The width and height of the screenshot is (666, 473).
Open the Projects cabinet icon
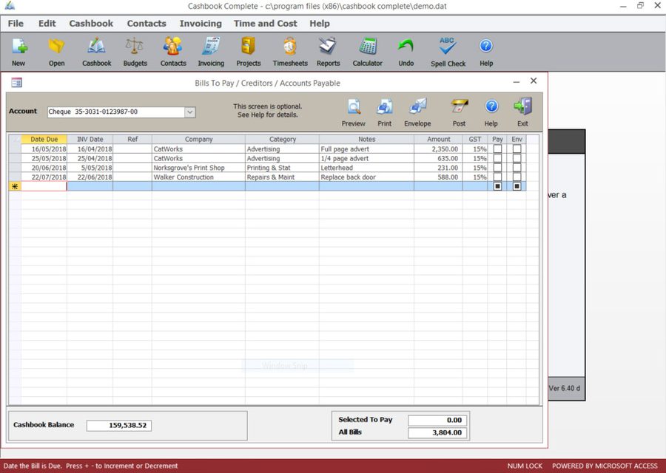click(x=248, y=47)
